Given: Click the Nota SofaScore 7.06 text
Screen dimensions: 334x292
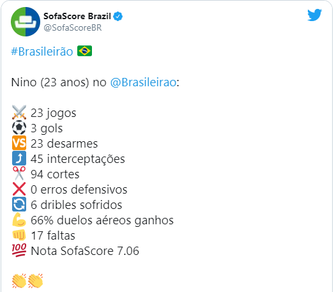Looking at the screenshot, I should (x=85, y=251).
